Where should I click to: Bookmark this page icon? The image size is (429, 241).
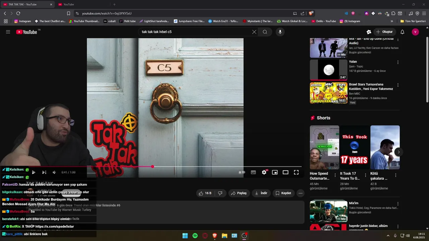68,13
